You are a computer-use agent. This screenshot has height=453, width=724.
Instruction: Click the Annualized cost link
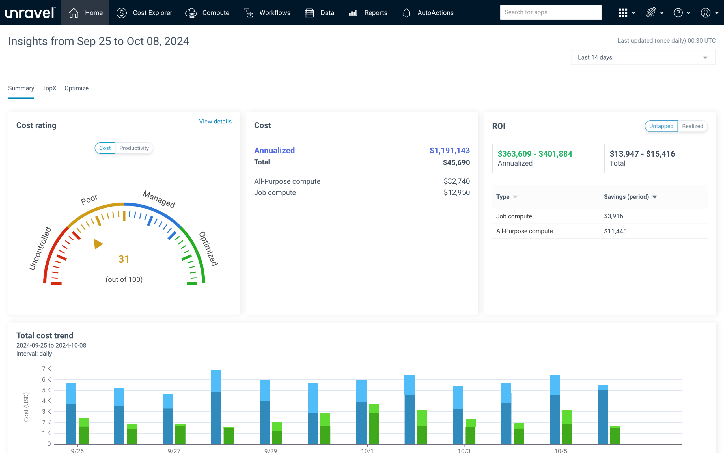point(274,150)
